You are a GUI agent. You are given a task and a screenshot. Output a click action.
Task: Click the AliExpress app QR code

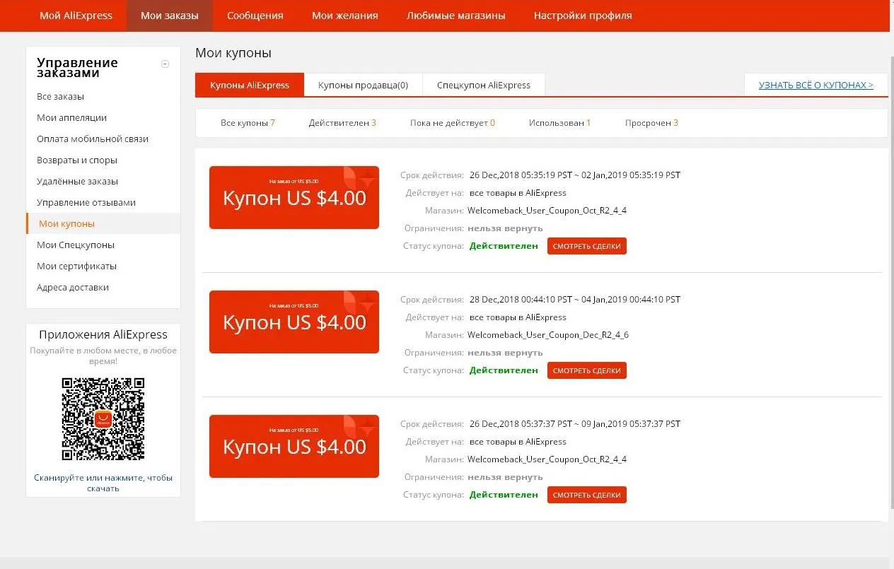[x=103, y=418]
